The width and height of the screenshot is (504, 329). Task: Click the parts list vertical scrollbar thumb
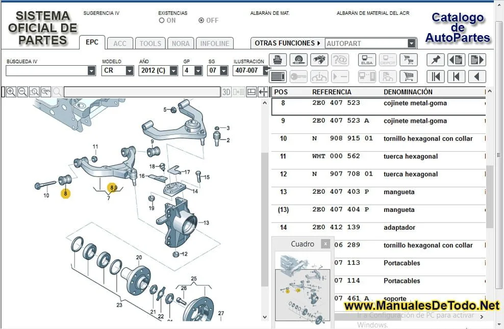pos(490,197)
